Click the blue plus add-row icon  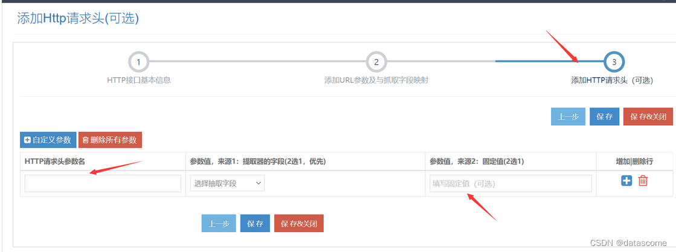[x=626, y=181]
